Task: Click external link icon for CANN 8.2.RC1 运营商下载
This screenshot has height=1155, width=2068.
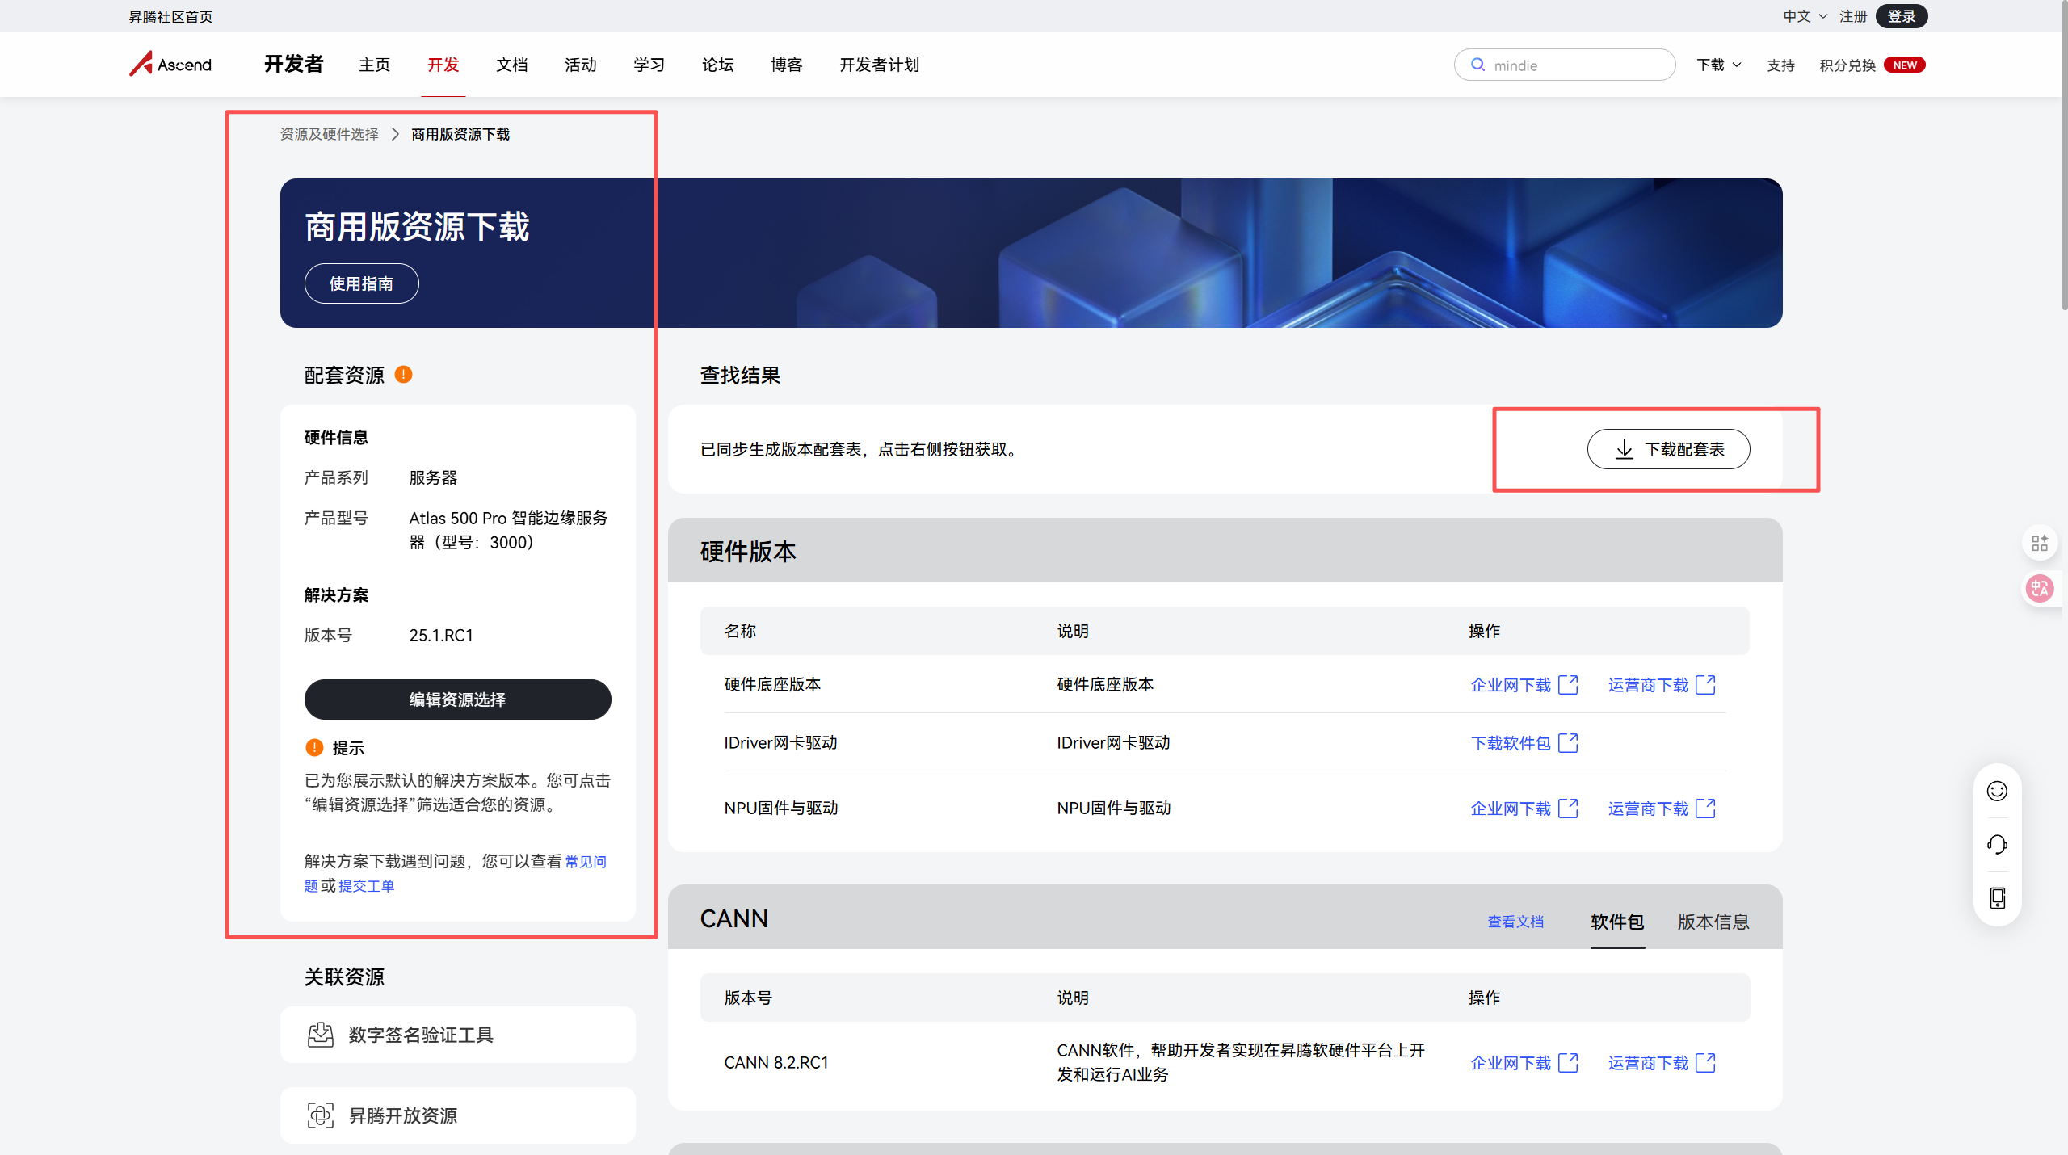Action: [1705, 1063]
